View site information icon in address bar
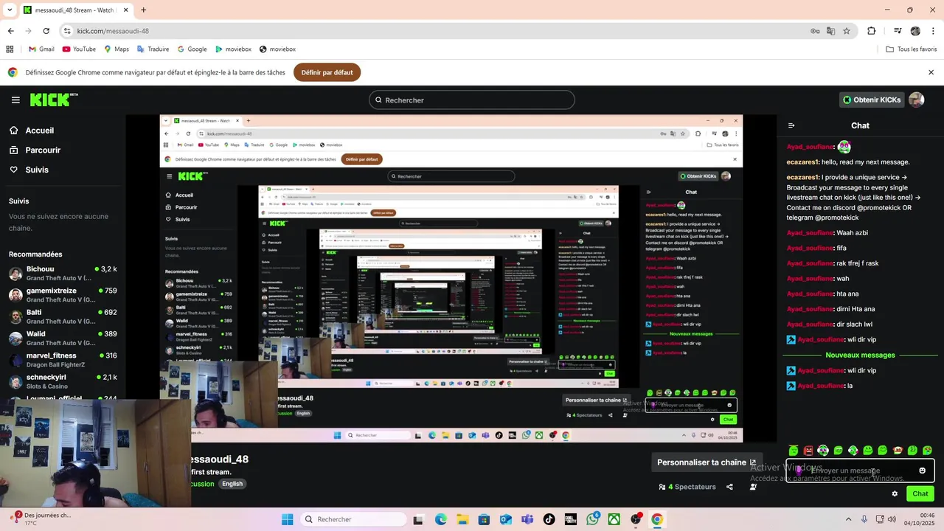Viewport: 944px width, 531px height. point(67,31)
